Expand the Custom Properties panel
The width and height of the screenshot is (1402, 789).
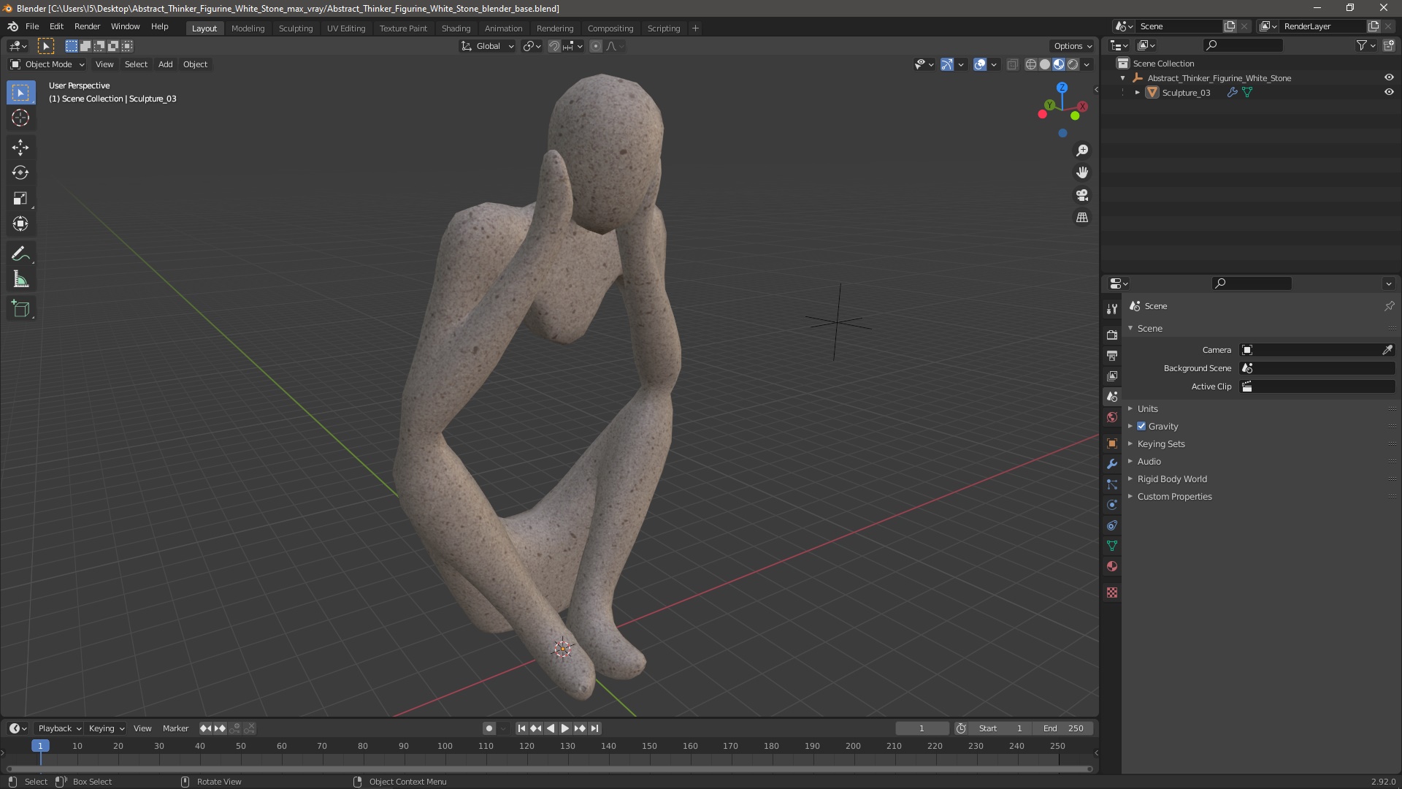coord(1174,496)
